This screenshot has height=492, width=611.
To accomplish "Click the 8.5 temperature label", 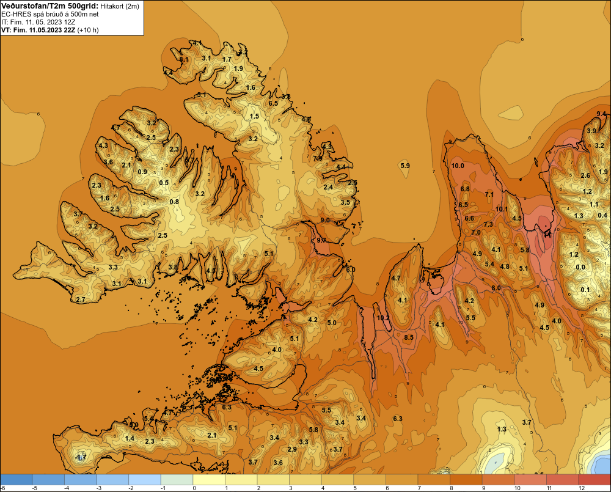I will click(x=409, y=337).
